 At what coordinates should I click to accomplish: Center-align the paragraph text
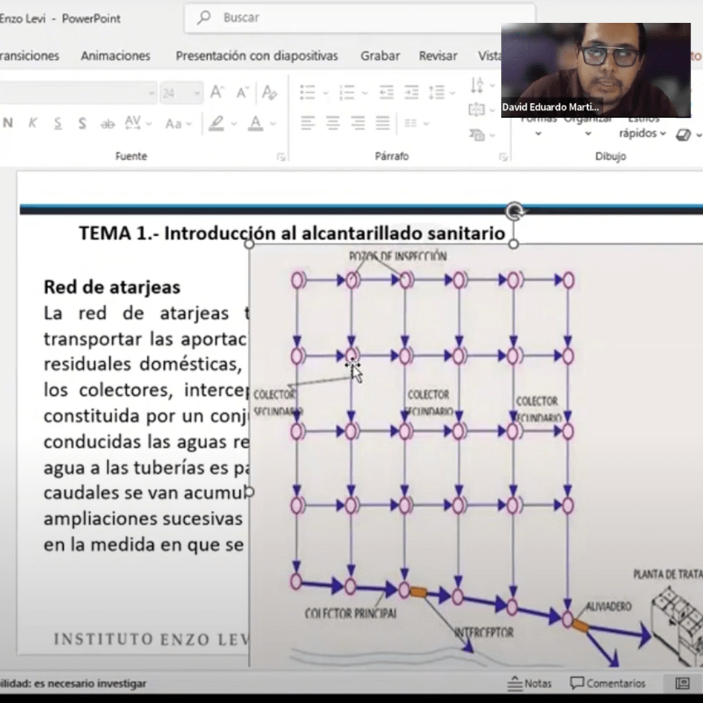tap(333, 122)
